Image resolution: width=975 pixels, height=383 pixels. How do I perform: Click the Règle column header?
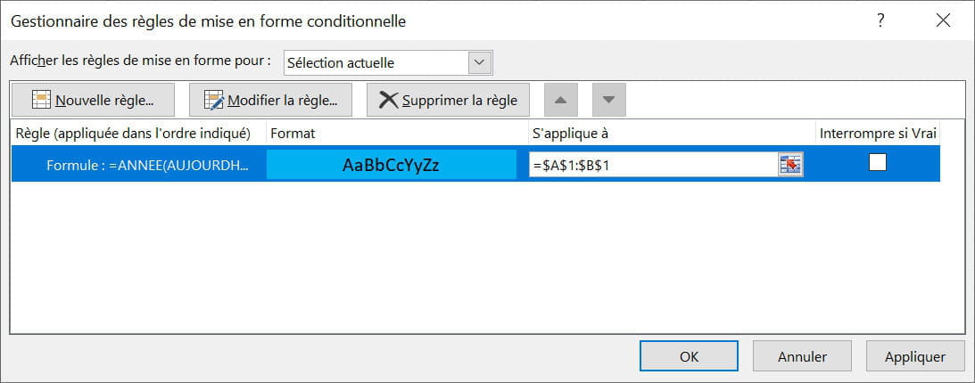133,133
